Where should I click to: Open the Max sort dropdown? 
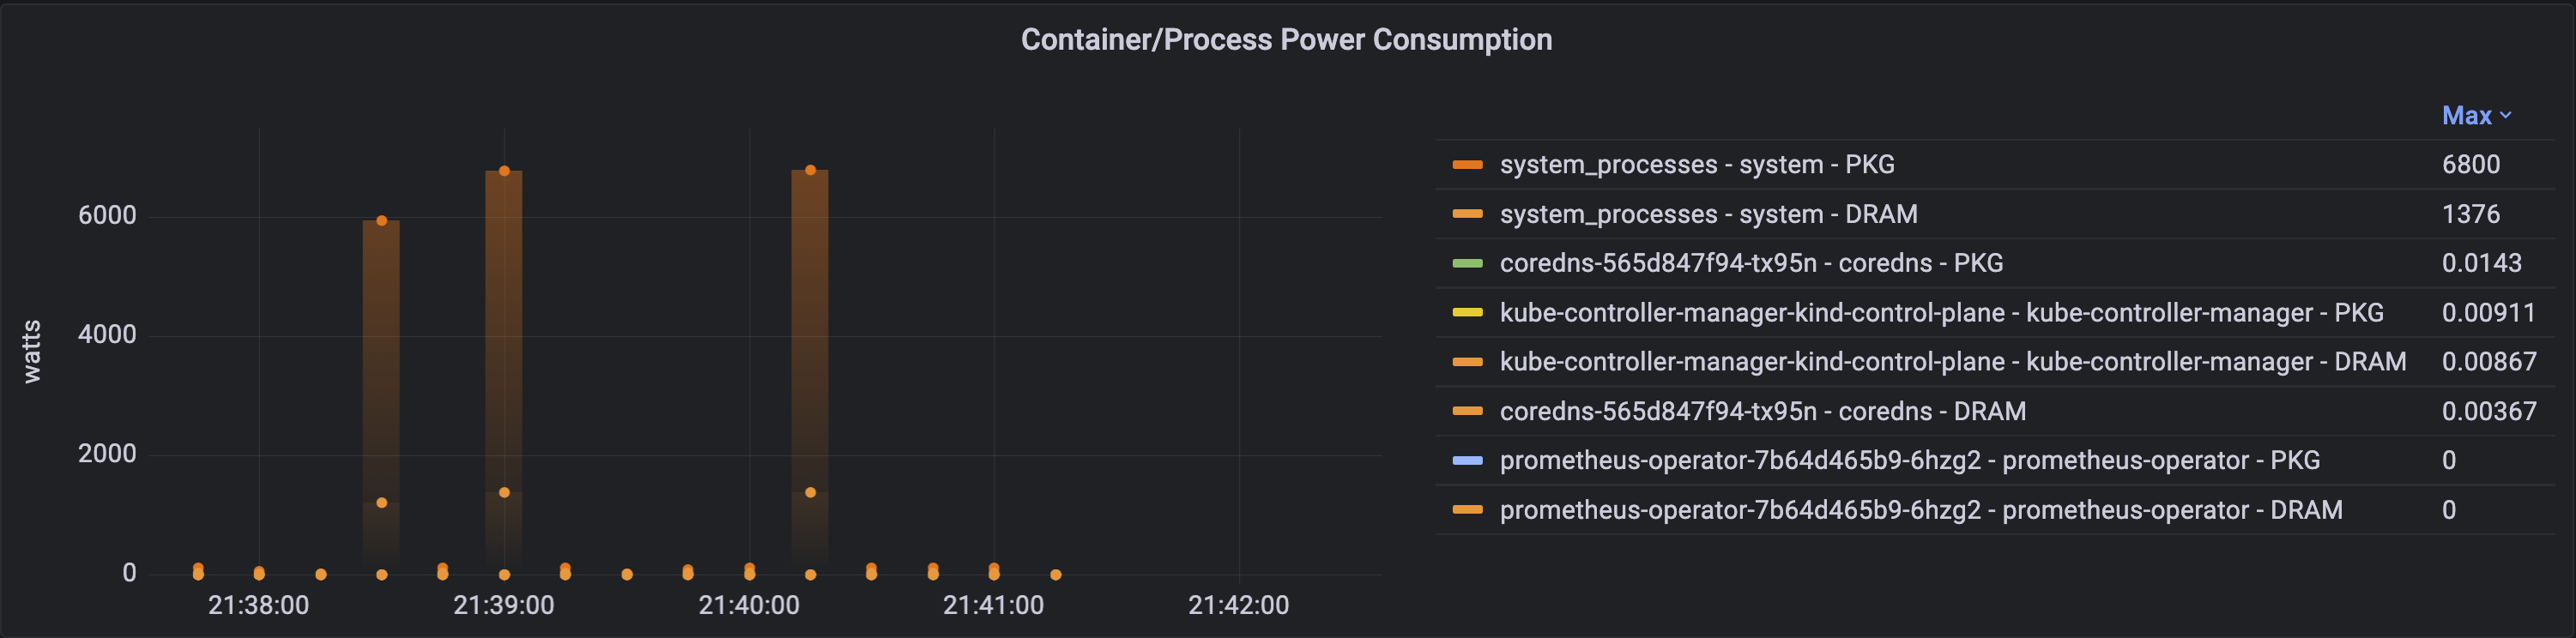2477,114
